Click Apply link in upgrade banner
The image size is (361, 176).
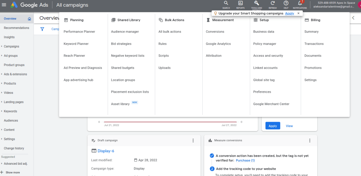[x=289, y=13]
